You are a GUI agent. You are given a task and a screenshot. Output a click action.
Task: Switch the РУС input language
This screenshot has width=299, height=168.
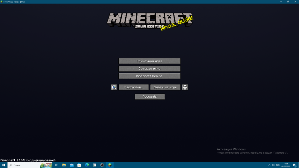click(278, 165)
